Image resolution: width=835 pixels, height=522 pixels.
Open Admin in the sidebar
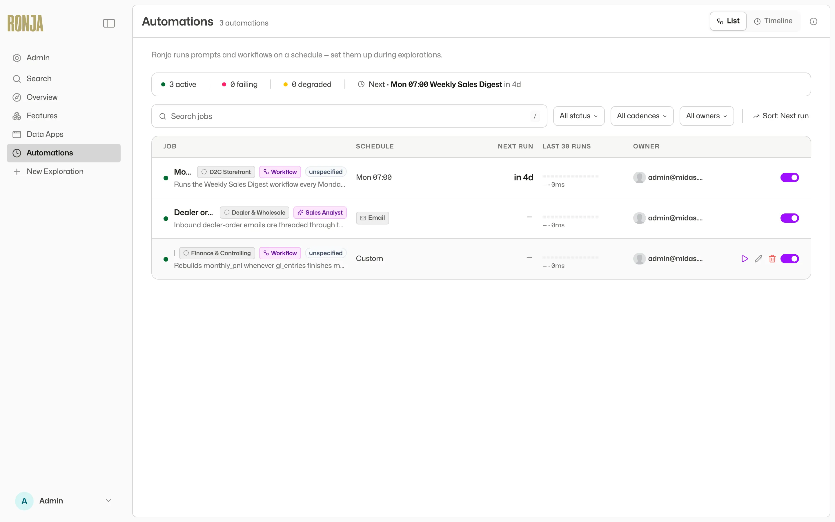63,58
